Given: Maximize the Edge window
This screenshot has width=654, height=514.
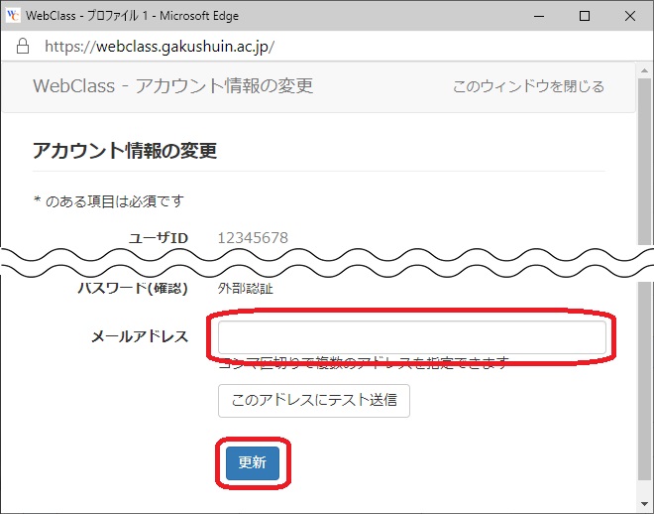Looking at the screenshot, I should point(585,16).
